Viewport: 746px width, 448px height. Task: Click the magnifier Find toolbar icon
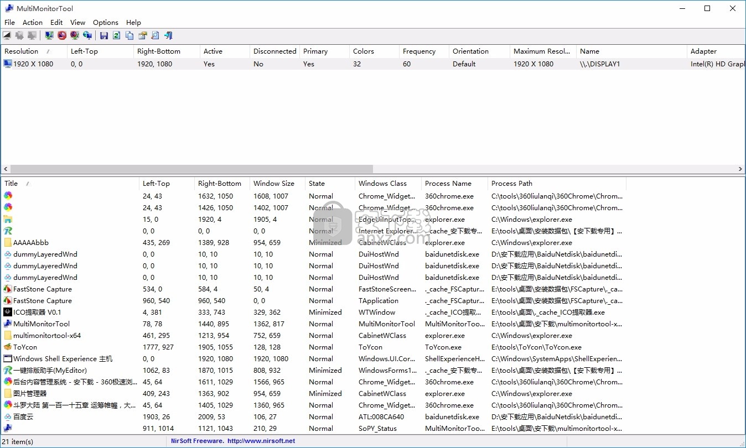[155, 35]
